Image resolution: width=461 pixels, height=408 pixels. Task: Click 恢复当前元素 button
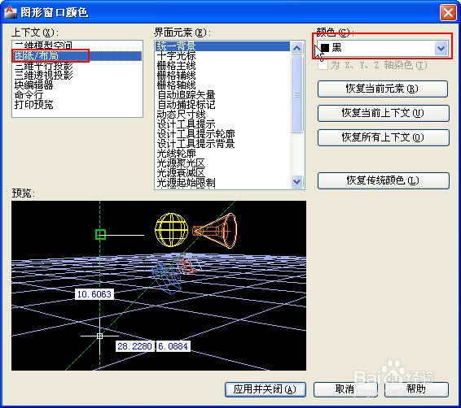click(383, 89)
